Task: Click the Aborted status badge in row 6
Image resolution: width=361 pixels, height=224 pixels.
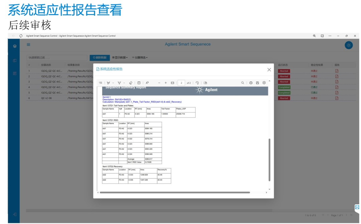Action: point(284,98)
